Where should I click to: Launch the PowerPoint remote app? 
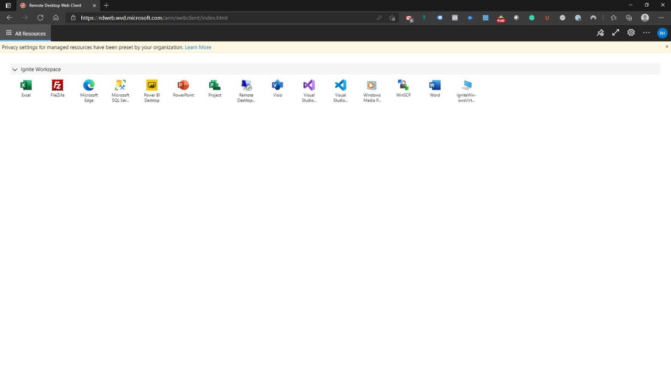coord(183,88)
